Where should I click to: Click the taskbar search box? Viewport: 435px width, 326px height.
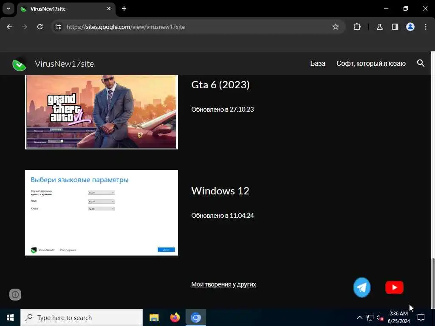(82, 318)
